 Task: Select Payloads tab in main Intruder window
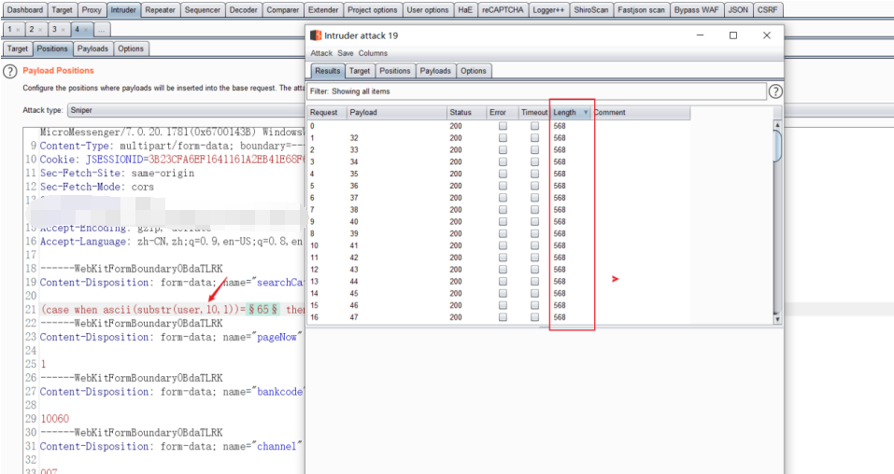pos(92,49)
